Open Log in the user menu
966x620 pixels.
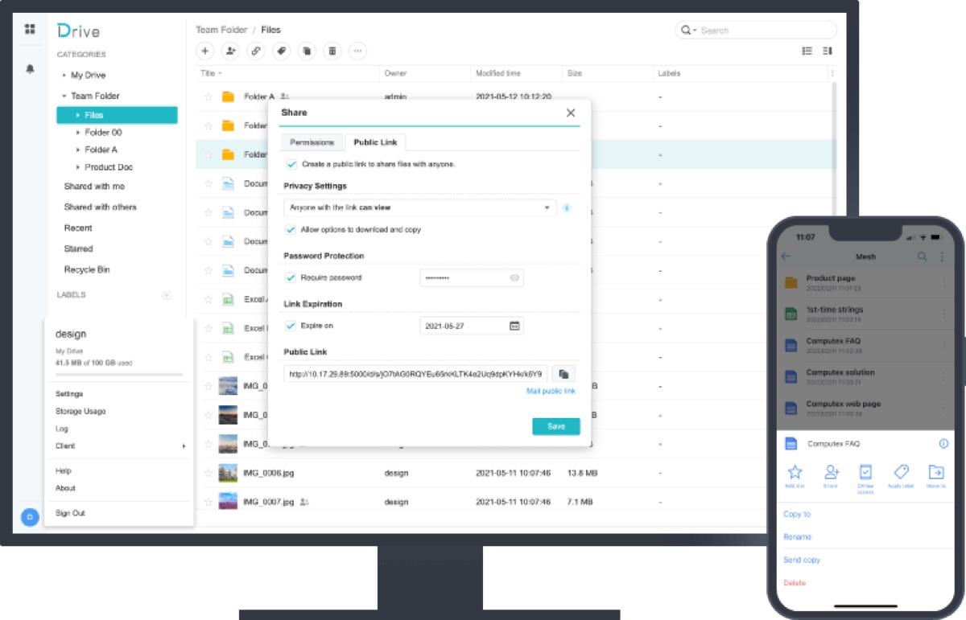(x=62, y=429)
